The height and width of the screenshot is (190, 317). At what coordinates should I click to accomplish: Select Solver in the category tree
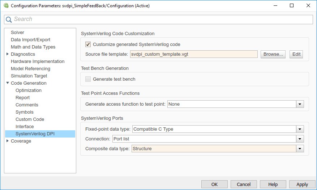17,33
